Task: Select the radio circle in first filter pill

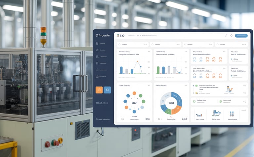Action: (x=119, y=44)
